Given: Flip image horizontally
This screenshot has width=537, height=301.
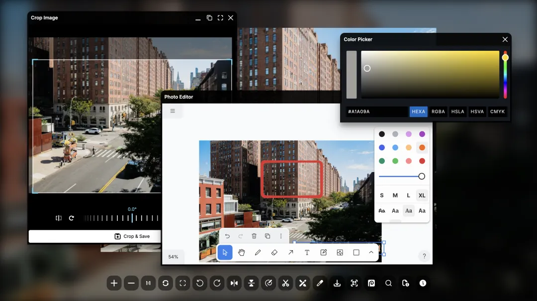Looking at the screenshot, I should [234, 283].
